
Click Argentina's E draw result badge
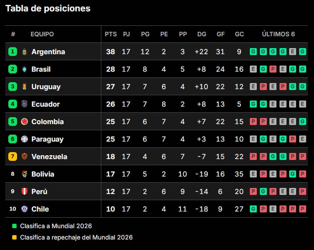coord(292,52)
